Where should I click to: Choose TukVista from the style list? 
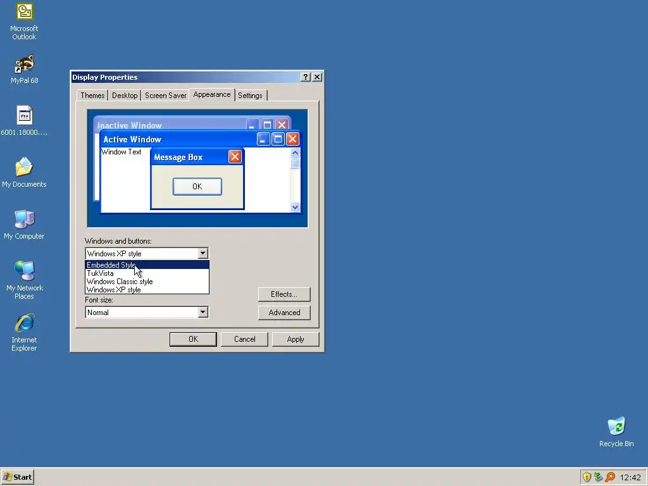coord(147,273)
